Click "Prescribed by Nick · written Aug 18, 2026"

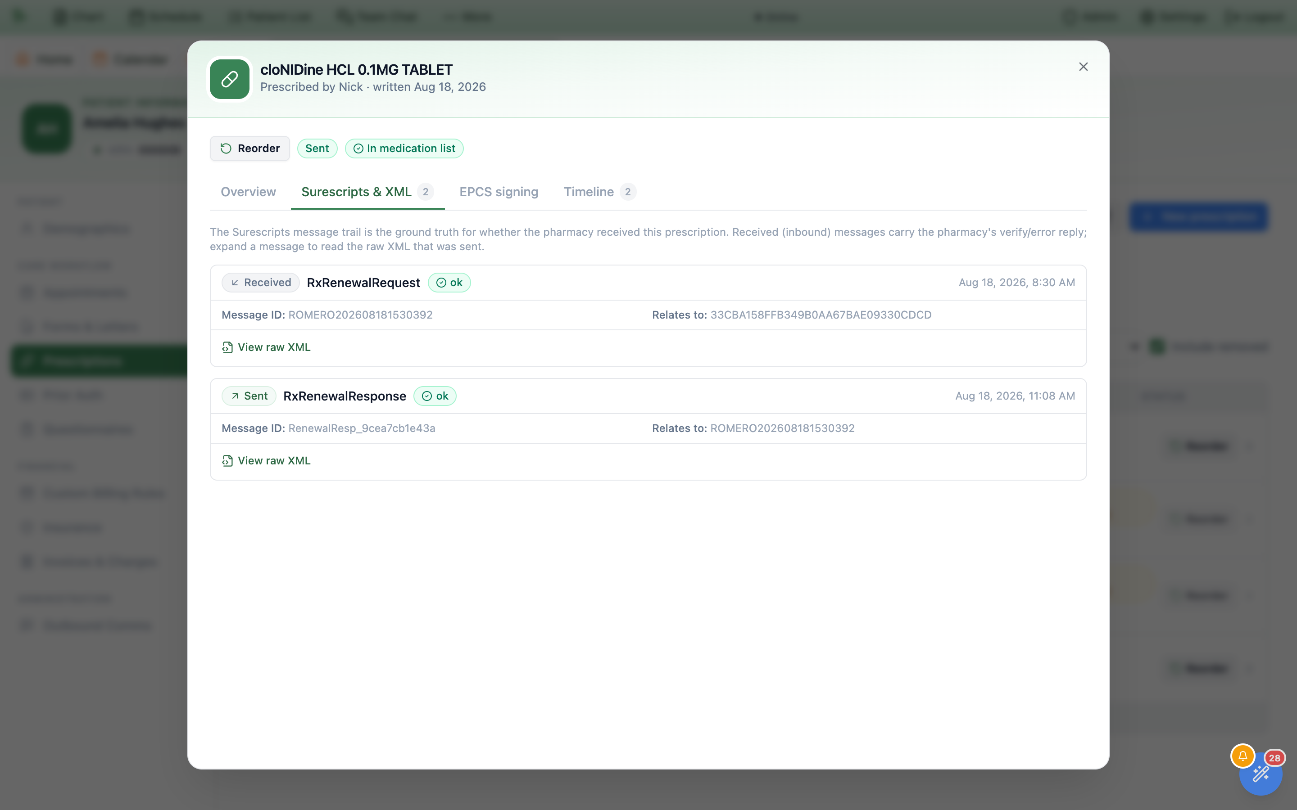(373, 87)
